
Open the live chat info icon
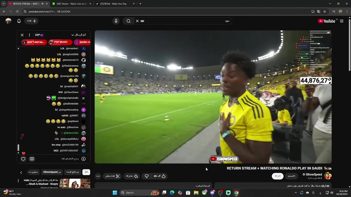click(84, 159)
